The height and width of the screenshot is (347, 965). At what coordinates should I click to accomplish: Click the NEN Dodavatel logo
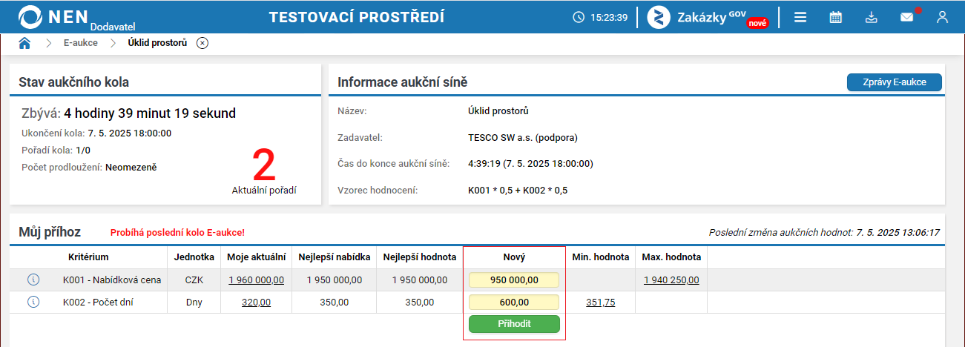(76, 17)
